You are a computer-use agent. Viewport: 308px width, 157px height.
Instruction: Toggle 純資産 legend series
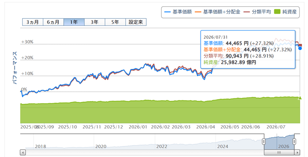click(x=285, y=12)
